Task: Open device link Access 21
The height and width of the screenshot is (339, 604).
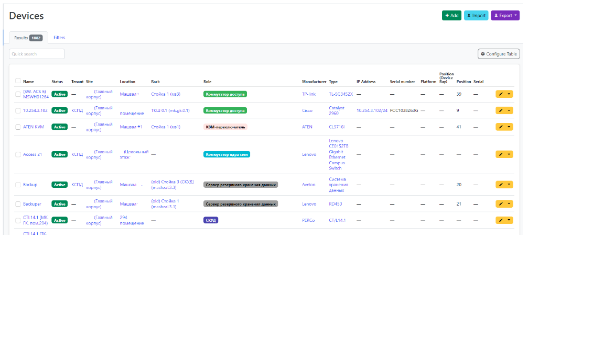Action: (33, 154)
